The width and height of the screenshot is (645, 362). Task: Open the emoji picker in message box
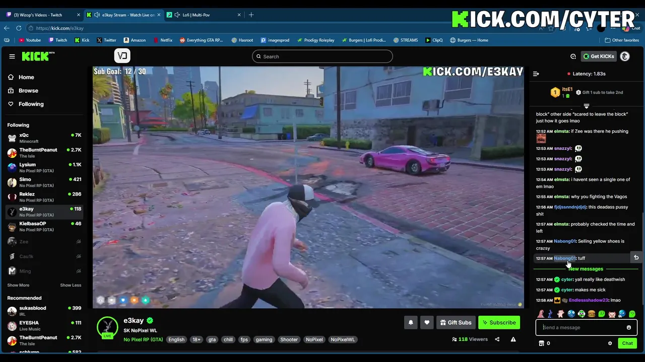[628, 327]
